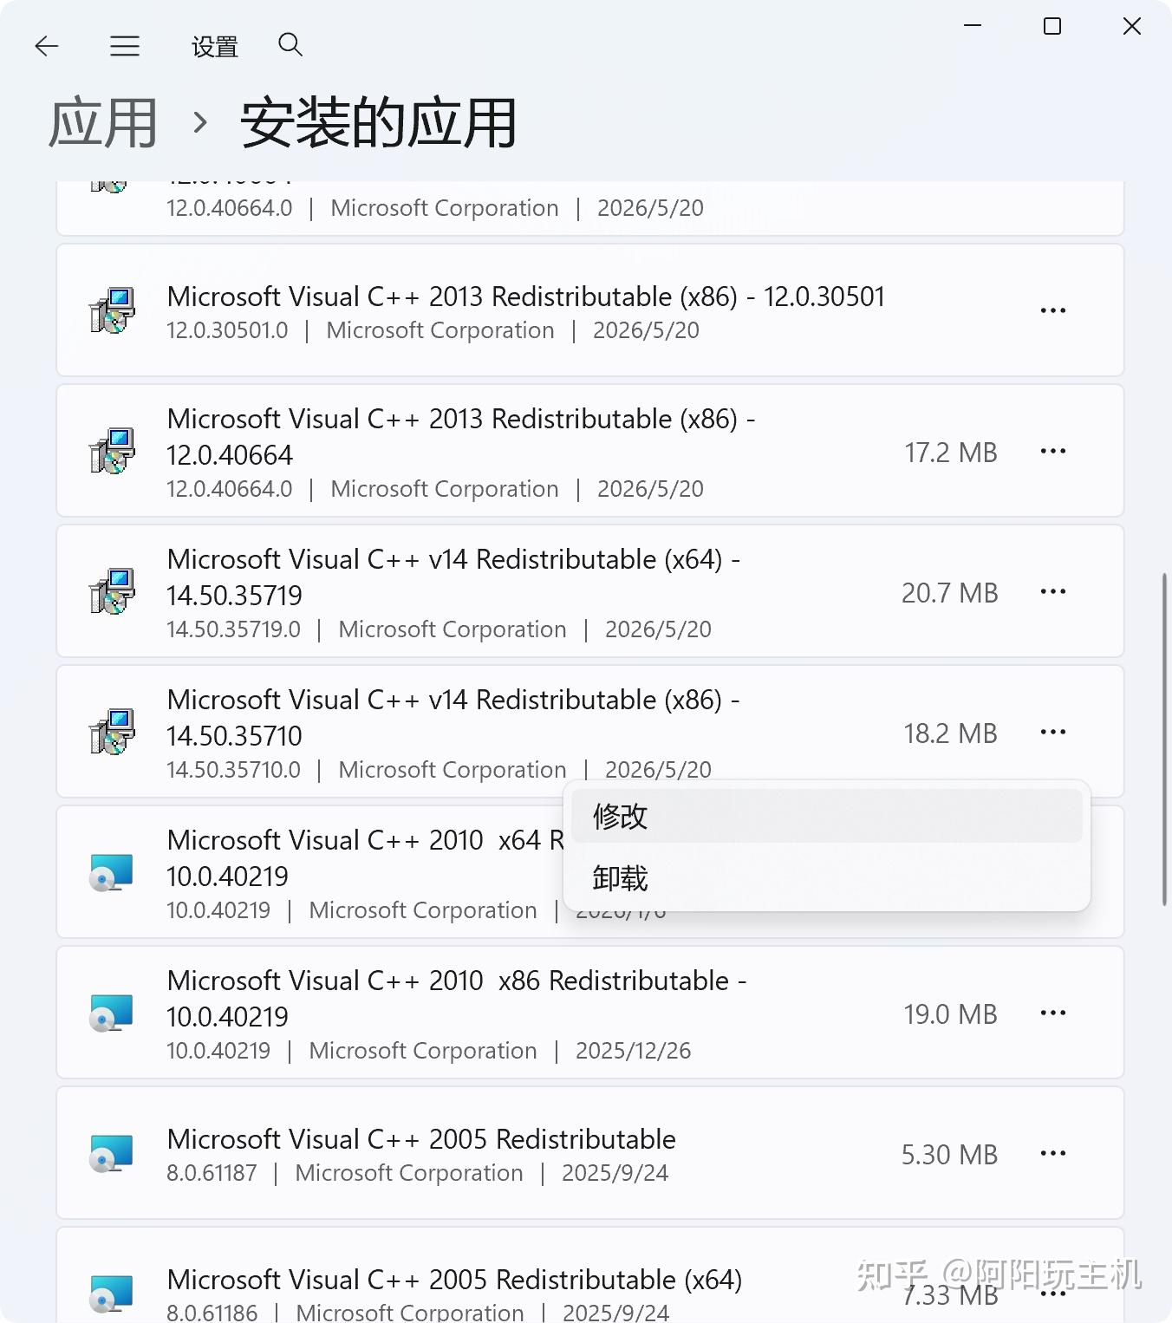This screenshot has height=1323, width=1172.
Task: Click the vertical scrollbar thumb
Action: pos(1164,740)
